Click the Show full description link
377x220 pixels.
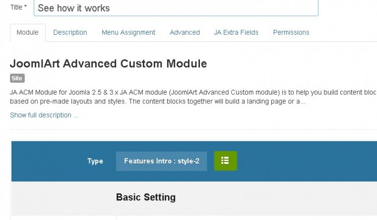pos(44,115)
